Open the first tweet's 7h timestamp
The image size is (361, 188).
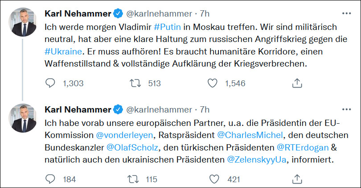click(205, 14)
